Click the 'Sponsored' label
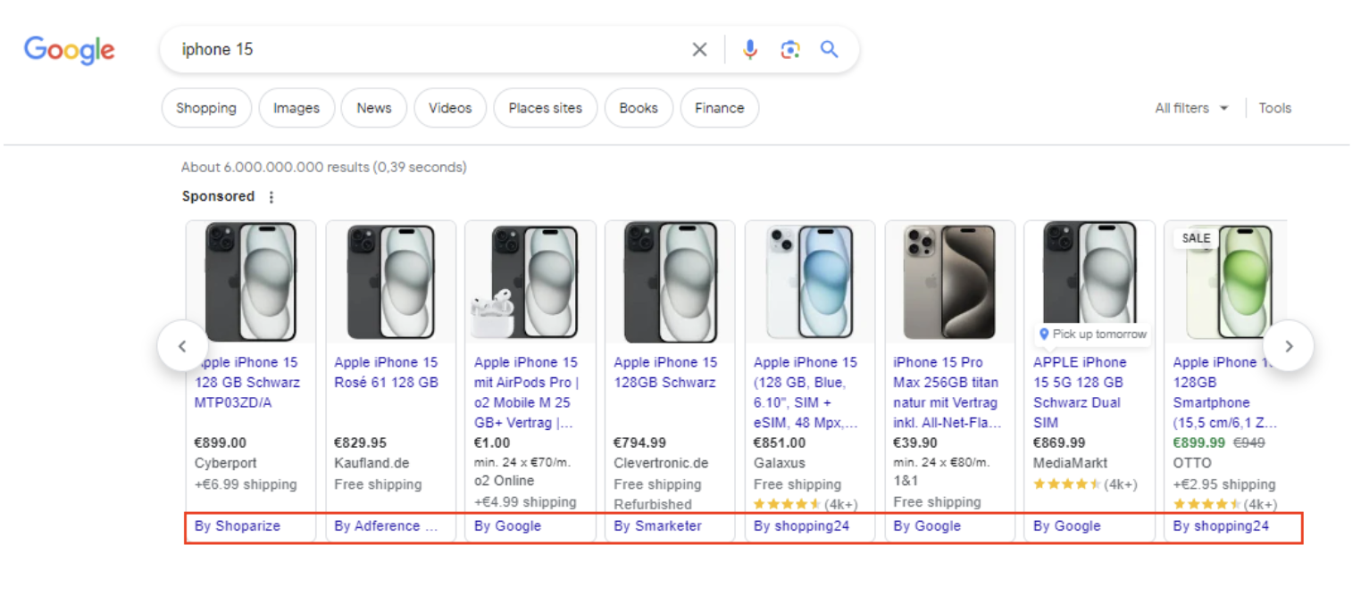Screen dimensions: 1361x603 click(218, 197)
